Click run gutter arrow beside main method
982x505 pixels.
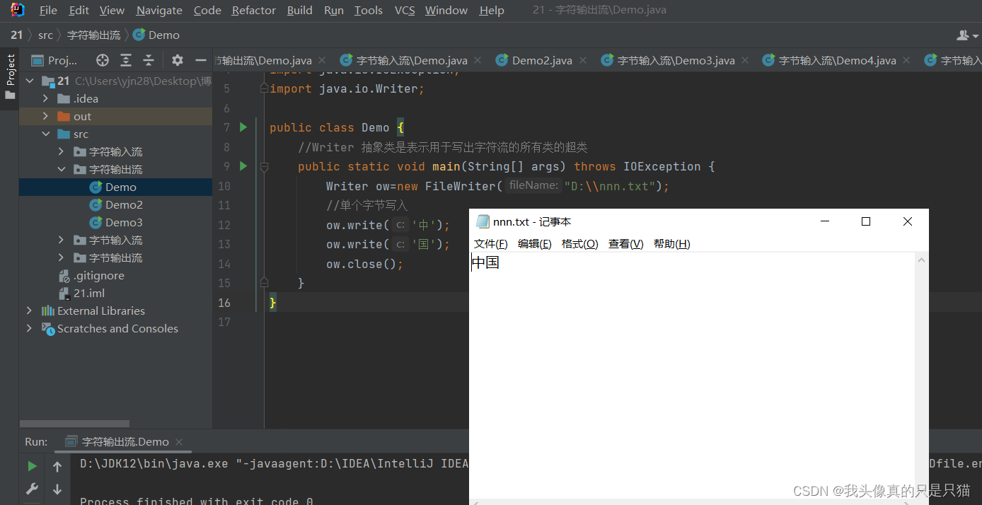[243, 166]
